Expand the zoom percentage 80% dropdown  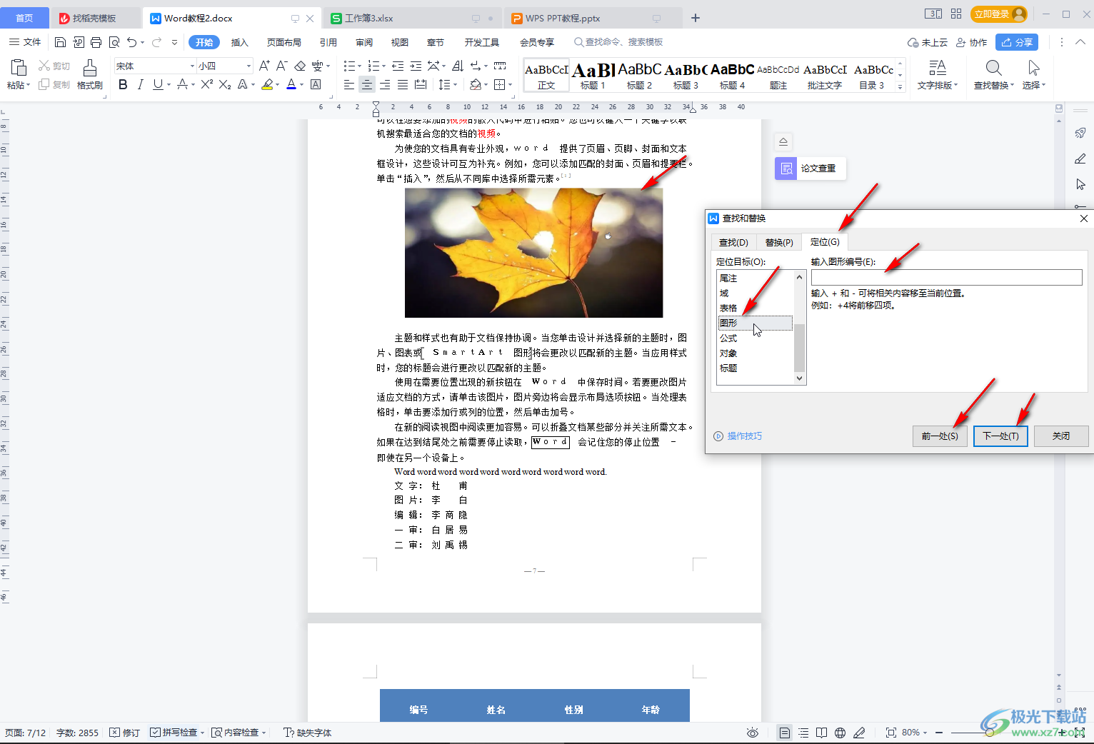915,733
